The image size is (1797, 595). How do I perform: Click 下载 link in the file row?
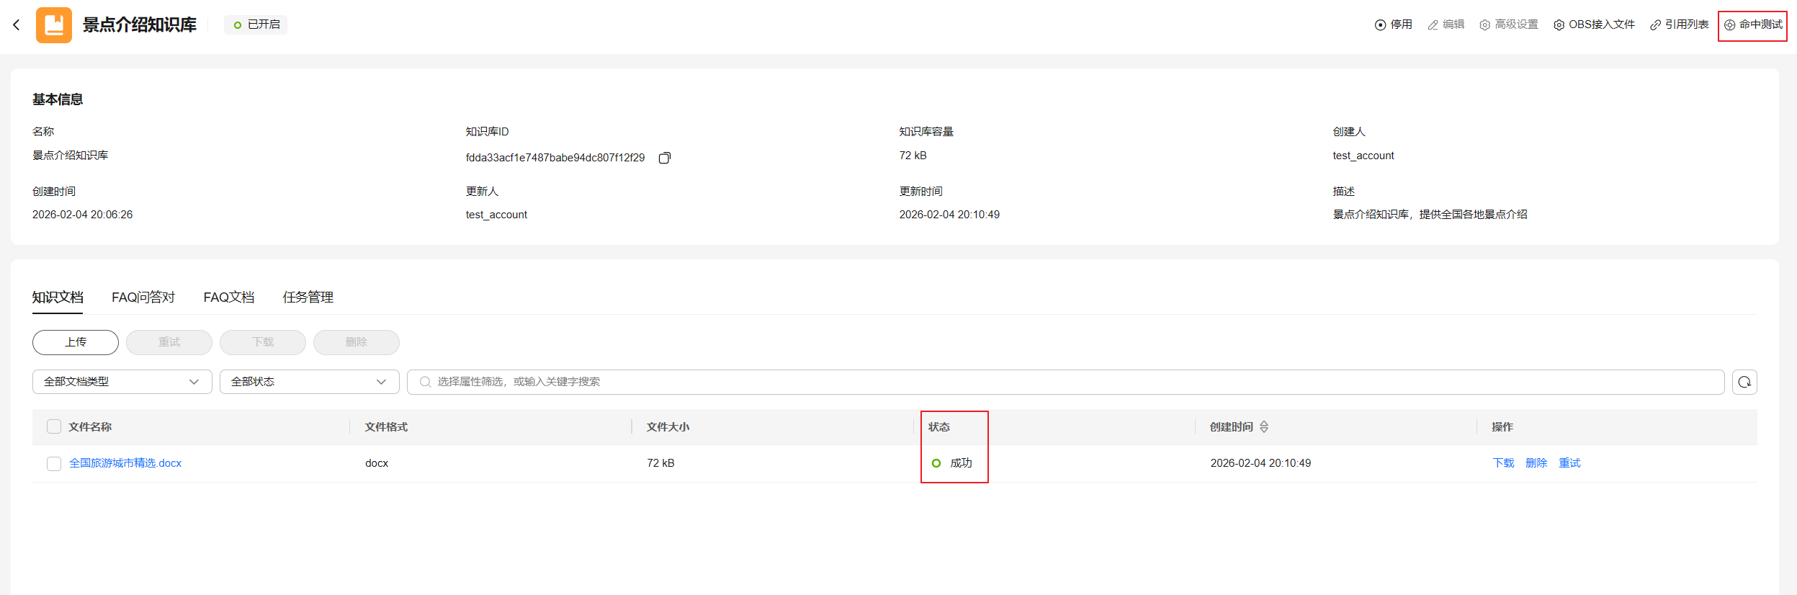tap(1503, 463)
